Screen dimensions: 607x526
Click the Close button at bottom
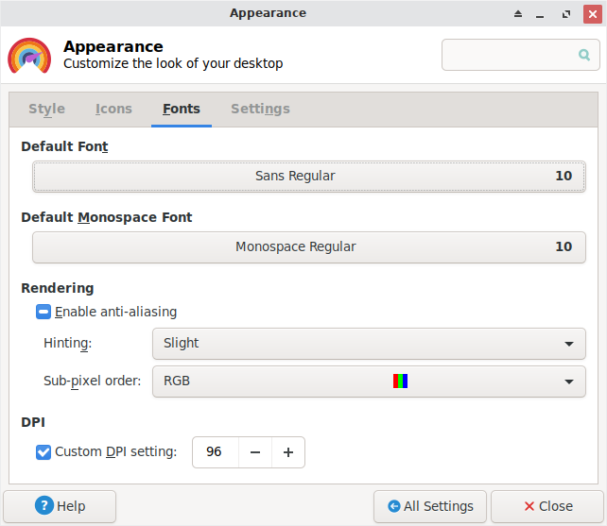point(547,506)
